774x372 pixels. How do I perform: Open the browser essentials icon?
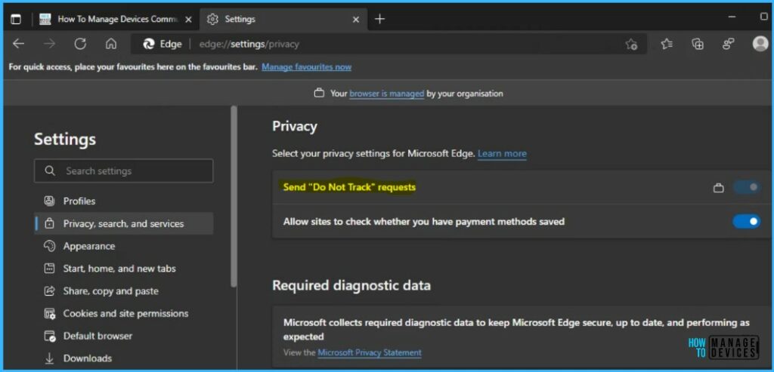point(728,44)
